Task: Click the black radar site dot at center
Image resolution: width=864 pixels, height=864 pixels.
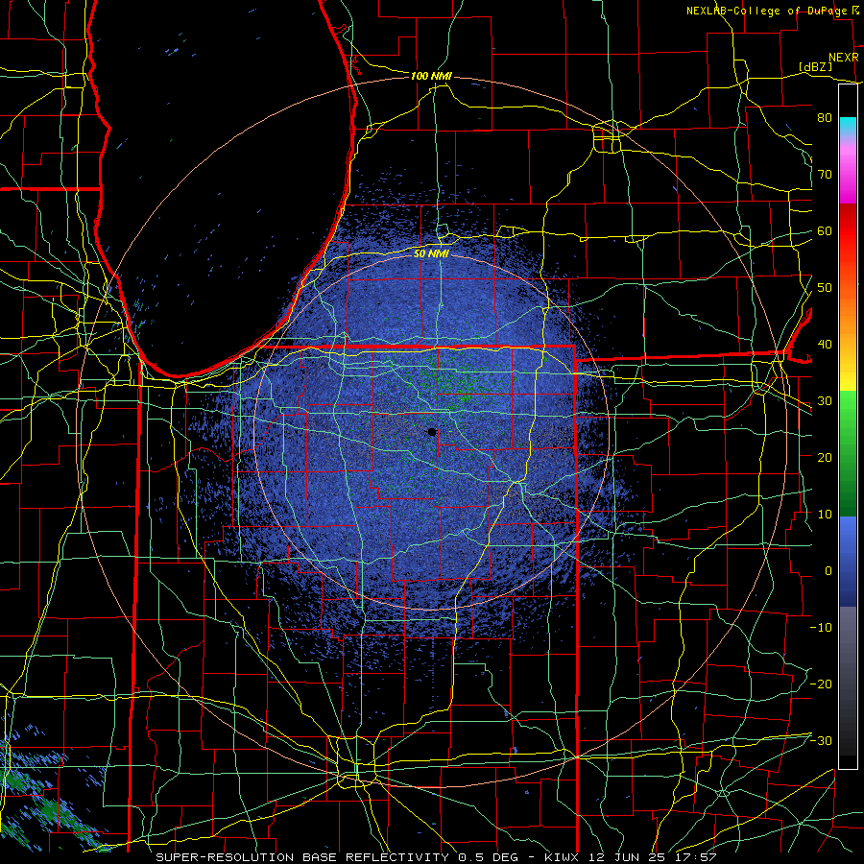Action: point(432,432)
